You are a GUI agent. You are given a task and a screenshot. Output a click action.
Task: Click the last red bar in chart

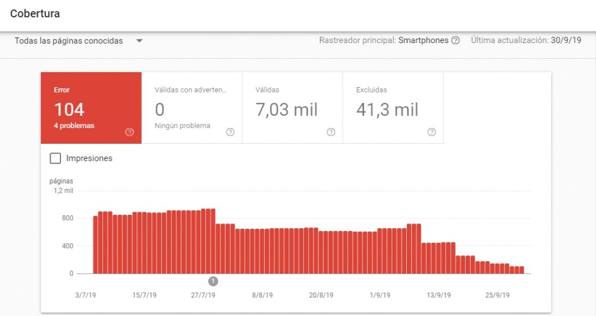(521, 270)
